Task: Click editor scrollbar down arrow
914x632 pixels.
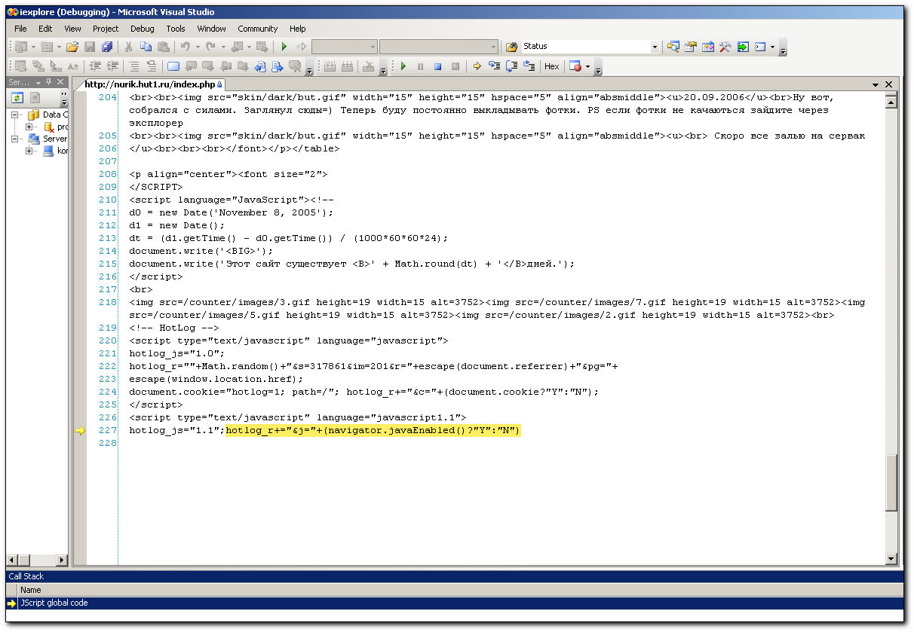Action: [x=891, y=559]
